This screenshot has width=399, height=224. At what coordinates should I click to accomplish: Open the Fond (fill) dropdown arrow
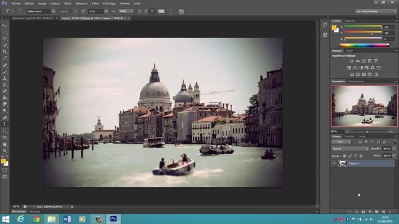(x=394, y=156)
